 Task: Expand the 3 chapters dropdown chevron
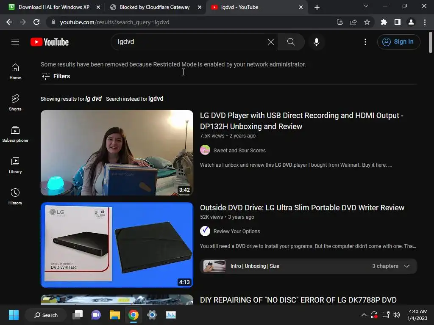point(406,266)
